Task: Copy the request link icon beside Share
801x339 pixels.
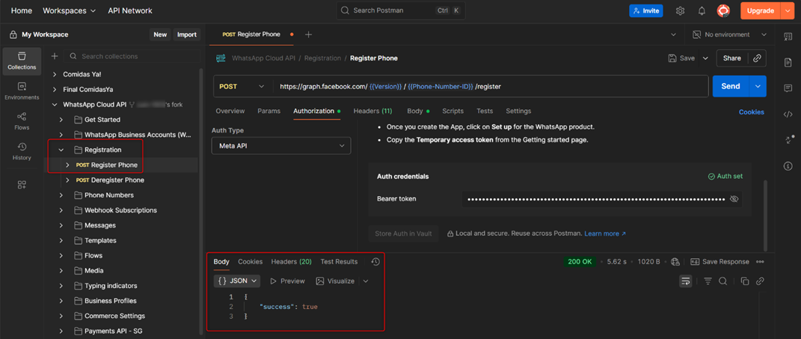Action: point(757,58)
